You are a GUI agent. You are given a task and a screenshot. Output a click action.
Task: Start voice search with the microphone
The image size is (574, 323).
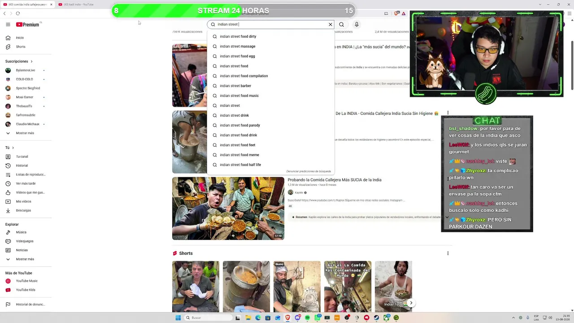click(x=357, y=25)
